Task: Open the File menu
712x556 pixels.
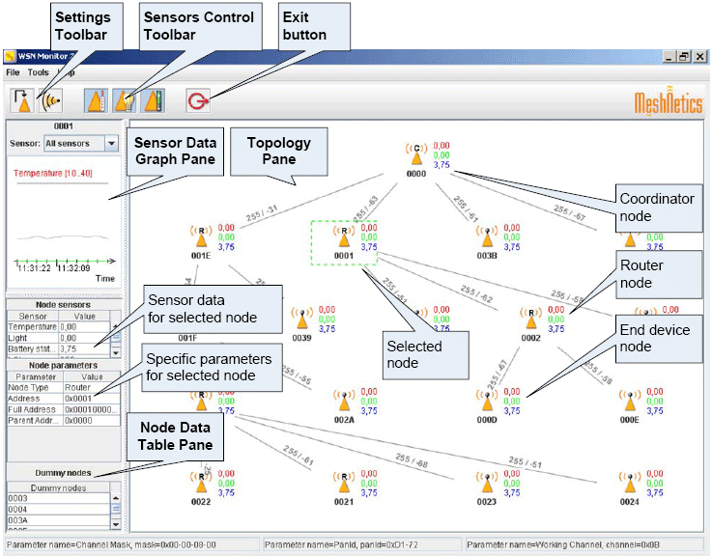Action: pyautogui.click(x=13, y=72)
